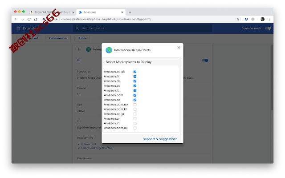Select the Extensions tab
Viewport: 285px width, 178px height.
click(x=101, y=12)
